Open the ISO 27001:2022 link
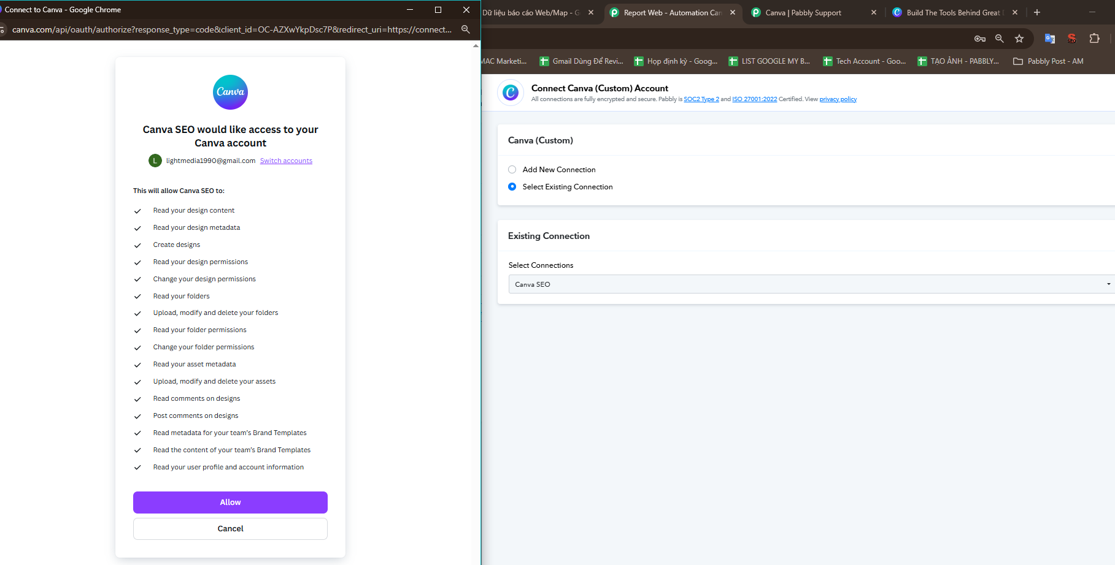 coord(755,99)
